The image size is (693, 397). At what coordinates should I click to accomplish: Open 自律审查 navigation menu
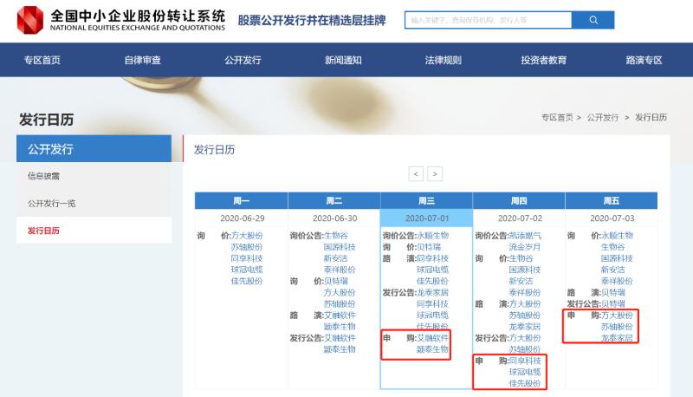(142, 60)
